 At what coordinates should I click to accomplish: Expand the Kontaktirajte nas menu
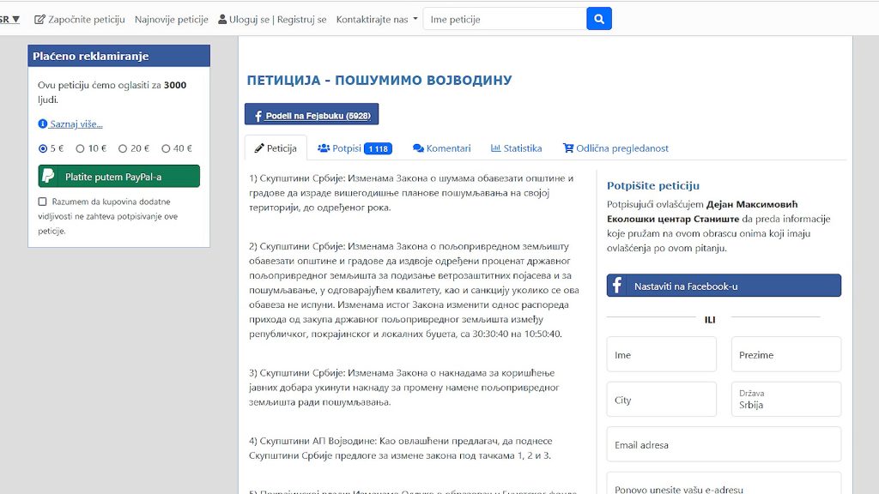pos(377,20)
